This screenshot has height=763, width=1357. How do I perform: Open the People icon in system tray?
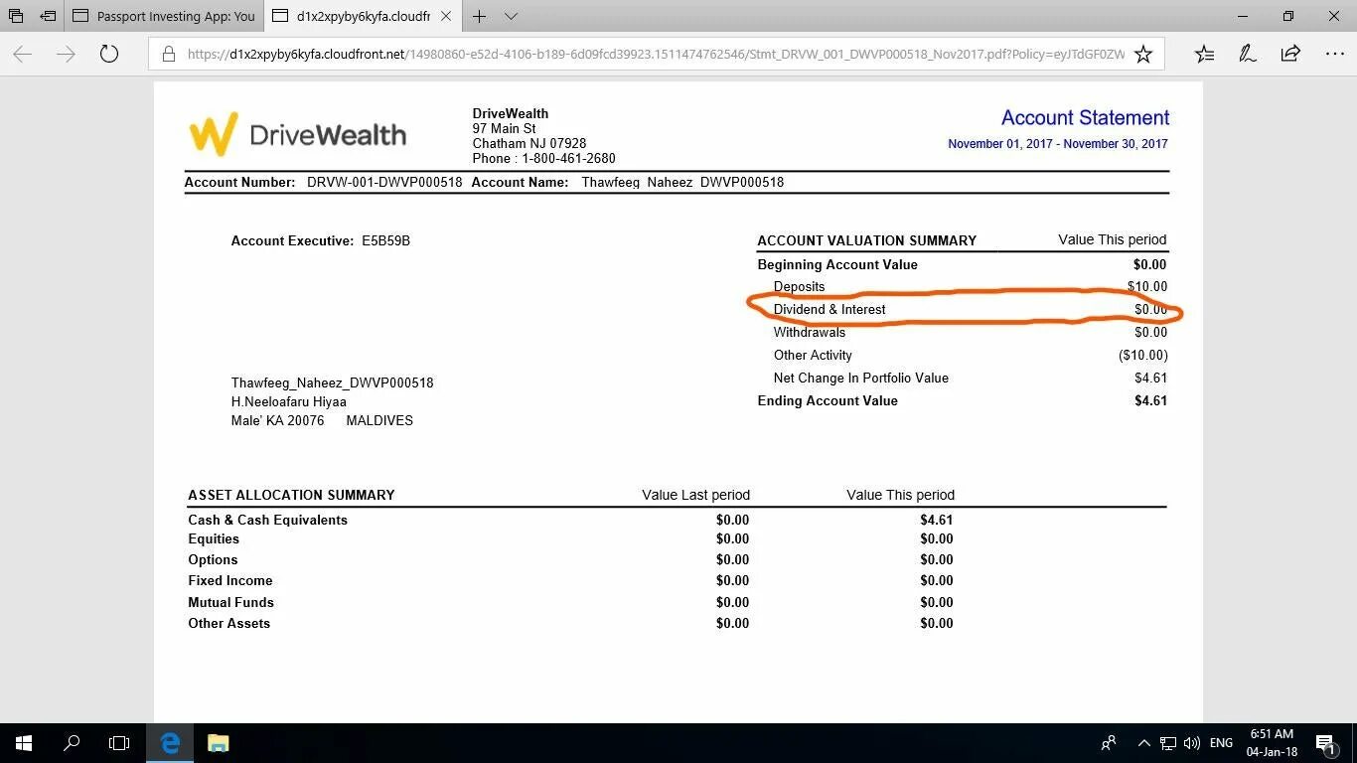coord(1109,743)
